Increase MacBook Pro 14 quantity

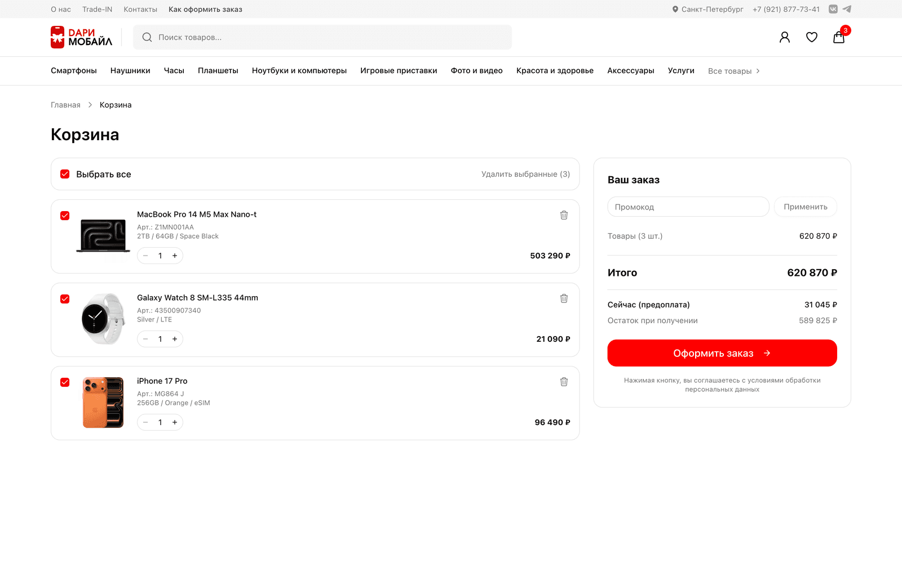(x=175, y=256)
